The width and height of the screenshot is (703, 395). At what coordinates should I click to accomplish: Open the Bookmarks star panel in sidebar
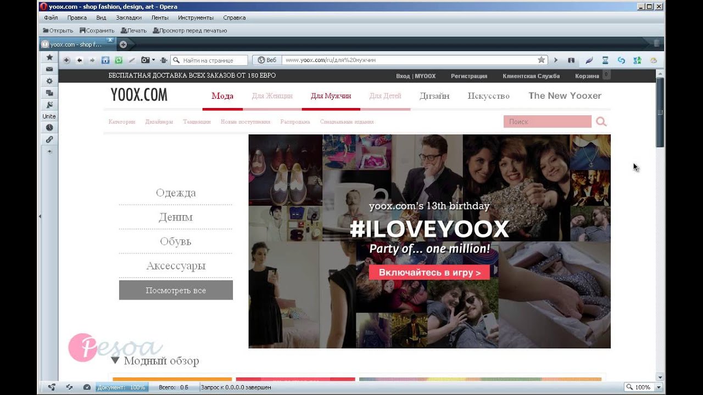[x=49, y=58]
